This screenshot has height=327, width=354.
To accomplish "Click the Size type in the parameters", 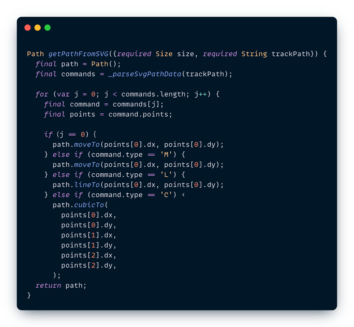I will coord(164,54).
